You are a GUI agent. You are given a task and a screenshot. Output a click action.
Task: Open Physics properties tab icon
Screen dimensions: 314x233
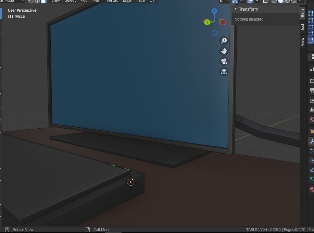[312, 160]
